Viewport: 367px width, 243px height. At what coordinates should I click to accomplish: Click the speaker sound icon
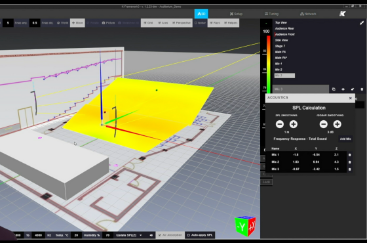[x=151, y=235]
